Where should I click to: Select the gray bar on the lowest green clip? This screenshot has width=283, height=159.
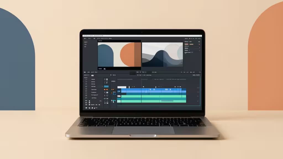pos(167,101)
